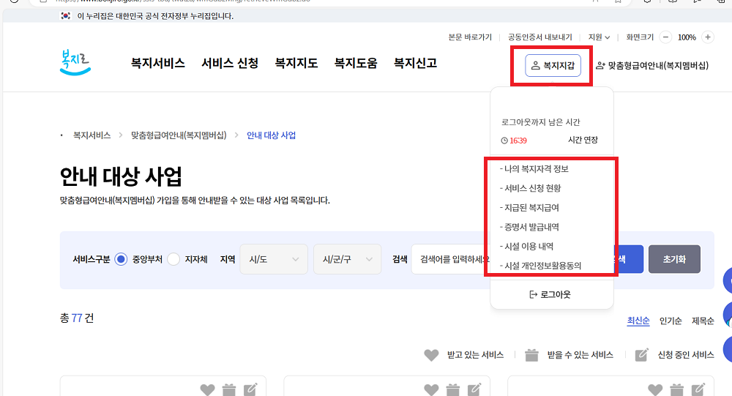Click the clock icon beside 16:39

point(504,141)
